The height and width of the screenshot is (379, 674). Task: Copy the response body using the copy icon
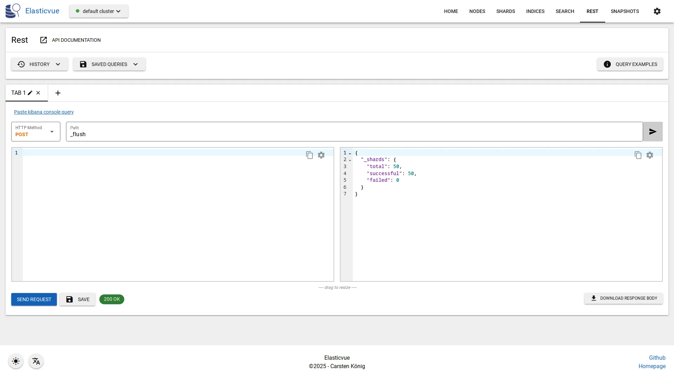(638, 155)
